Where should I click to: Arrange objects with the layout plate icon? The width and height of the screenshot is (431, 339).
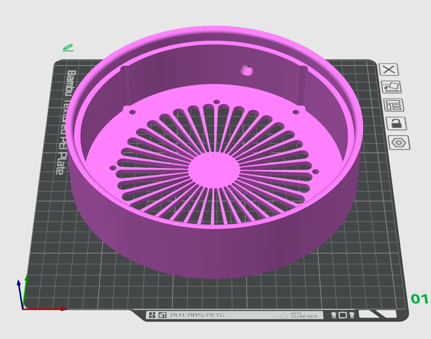[394, 105]
